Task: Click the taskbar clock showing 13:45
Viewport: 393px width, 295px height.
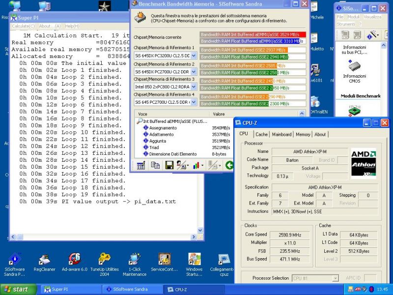Action: tap(382, 289)
